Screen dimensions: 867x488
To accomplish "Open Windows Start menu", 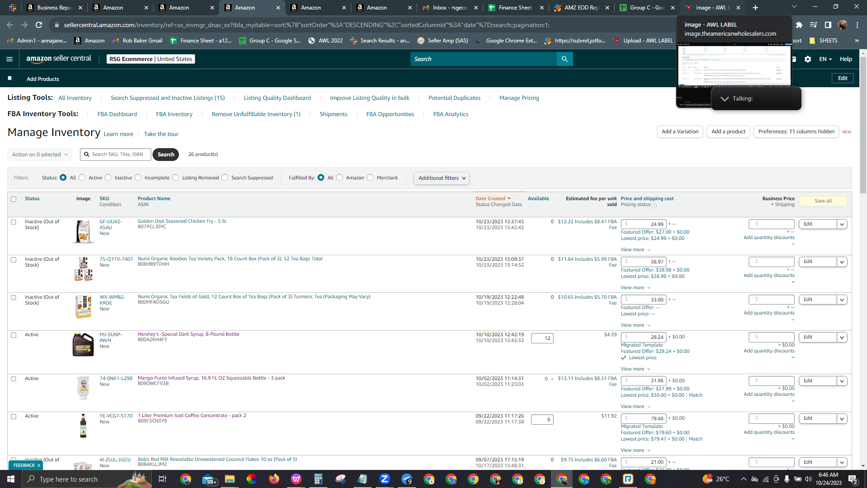I will click(11, 479).
